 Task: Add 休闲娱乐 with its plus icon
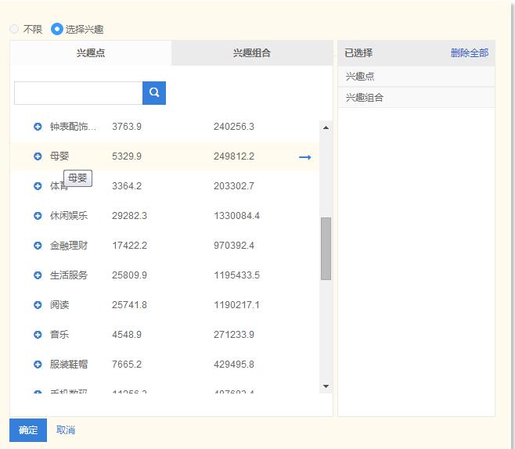coord(38,216)
